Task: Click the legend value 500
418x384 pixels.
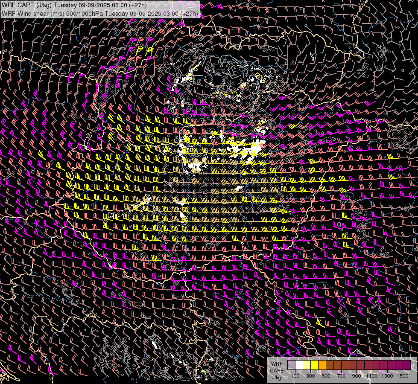Action: click(x=326, y=376)
